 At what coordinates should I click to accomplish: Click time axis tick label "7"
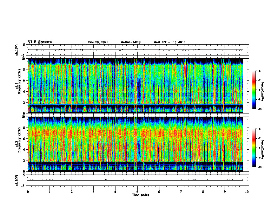click(x=181, y=192)
